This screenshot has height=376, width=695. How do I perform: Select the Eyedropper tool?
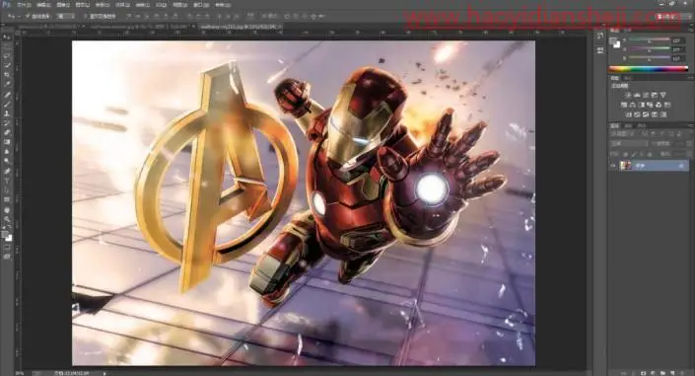(7, 84)
